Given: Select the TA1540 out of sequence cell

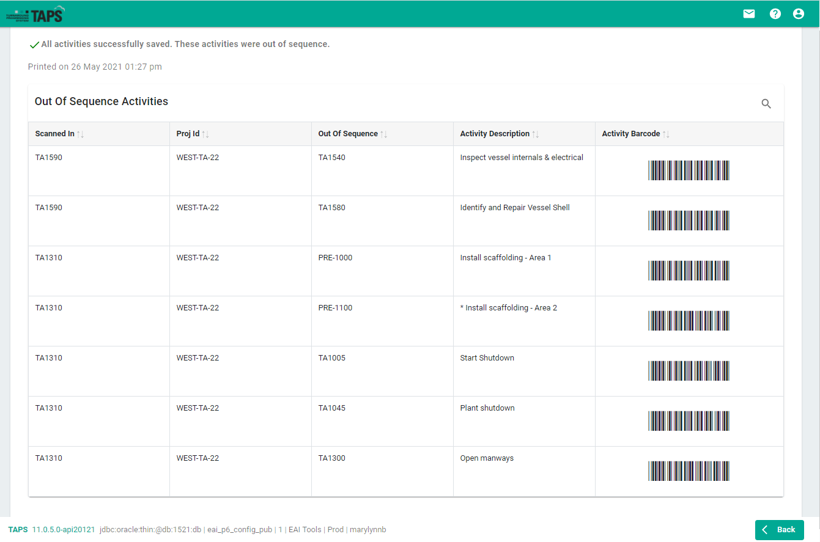Looking at the screenshot, I should 331,158.
